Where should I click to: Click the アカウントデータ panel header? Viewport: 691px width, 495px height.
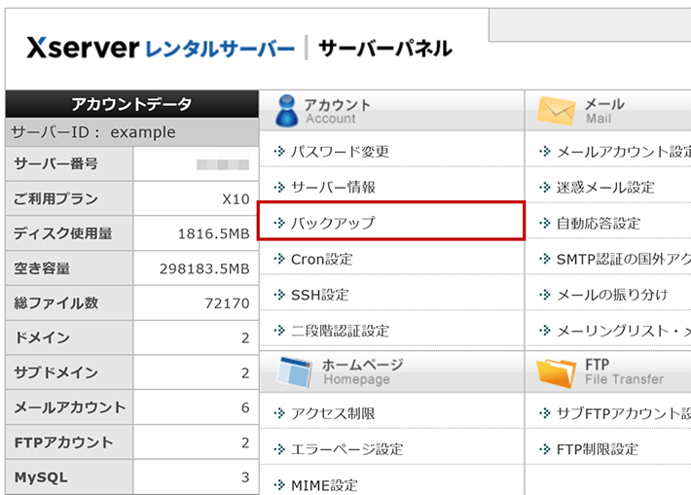(131, 104)
